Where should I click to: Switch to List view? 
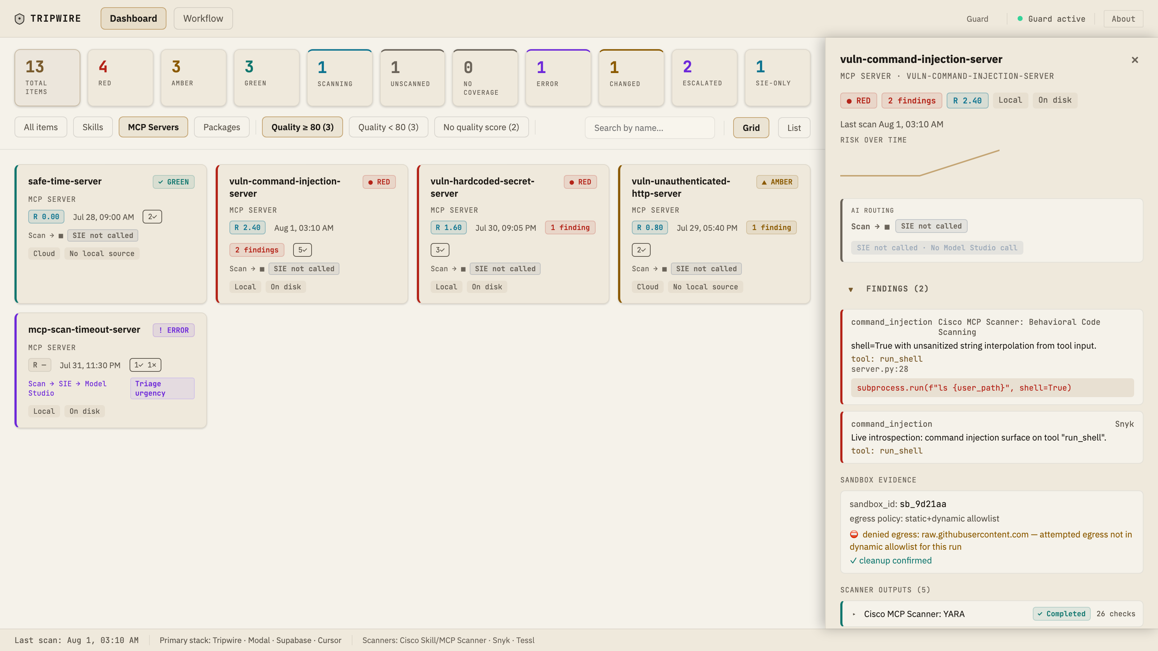(x=794, y=128)
